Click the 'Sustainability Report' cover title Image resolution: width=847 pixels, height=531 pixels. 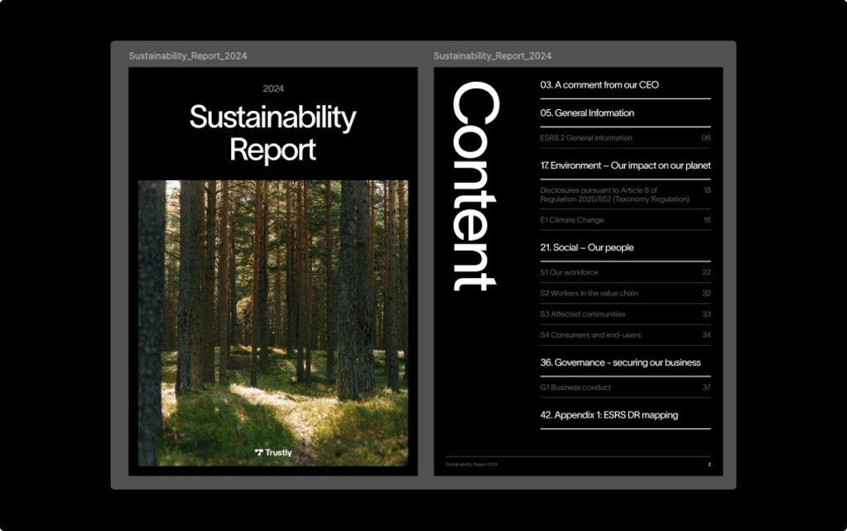(272, 133)
